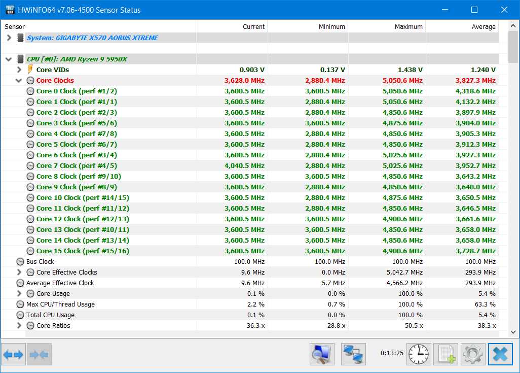Click the Average column header
This screenshot has height=373, width=520.
click(x=462, y=26)
